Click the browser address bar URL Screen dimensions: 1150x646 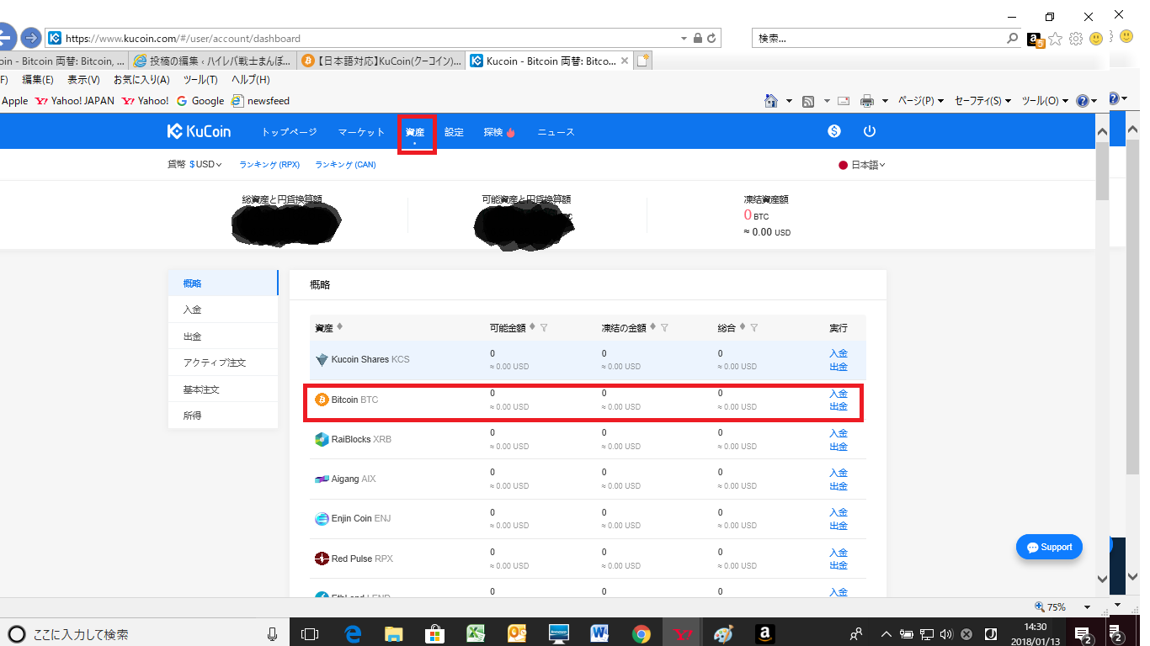[x=370, y=38]
